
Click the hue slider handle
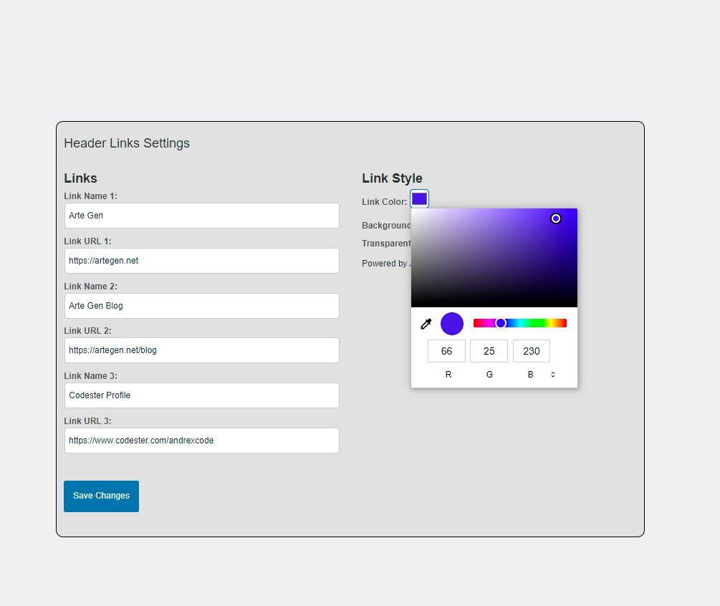coord(501,323)
